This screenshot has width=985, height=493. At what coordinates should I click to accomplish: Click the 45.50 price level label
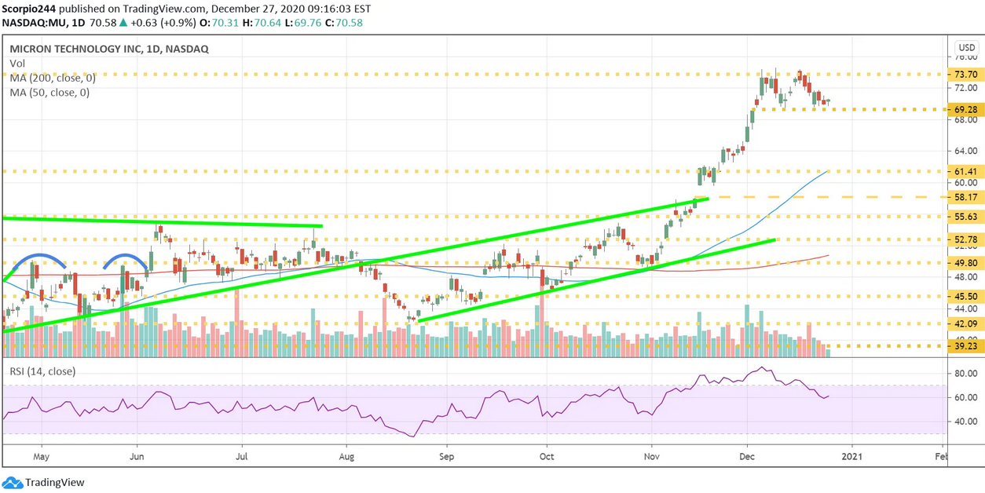pos(965,297)
